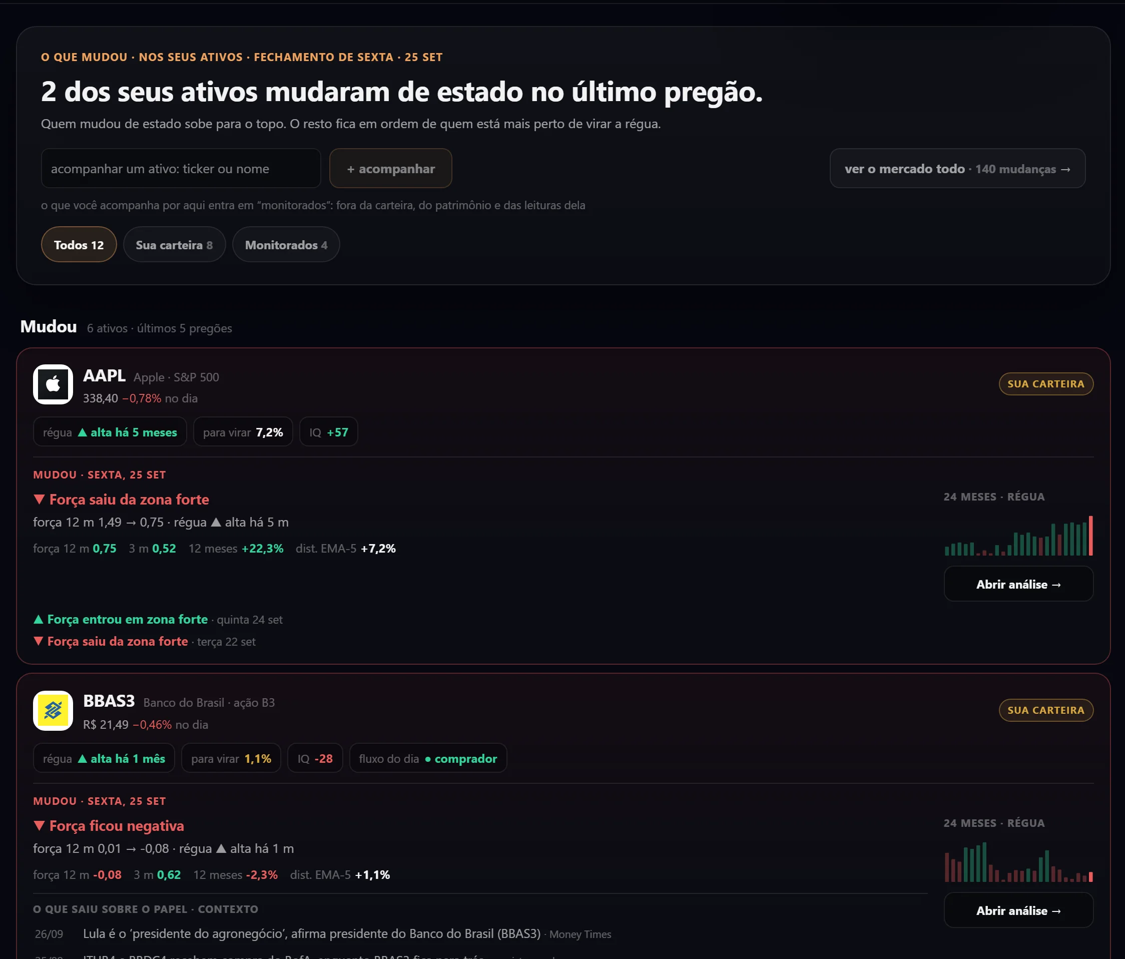
Task: Click the AAPL ticker title
Action: (104, 376)
